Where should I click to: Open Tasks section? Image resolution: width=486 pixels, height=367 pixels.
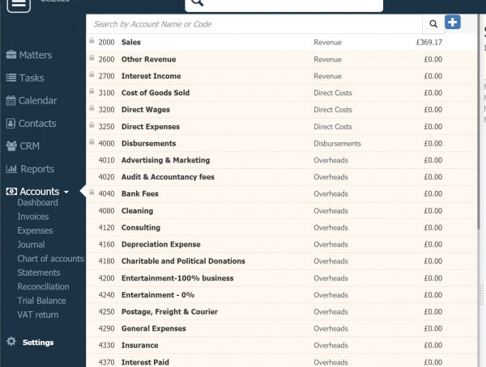click(32, 78)
